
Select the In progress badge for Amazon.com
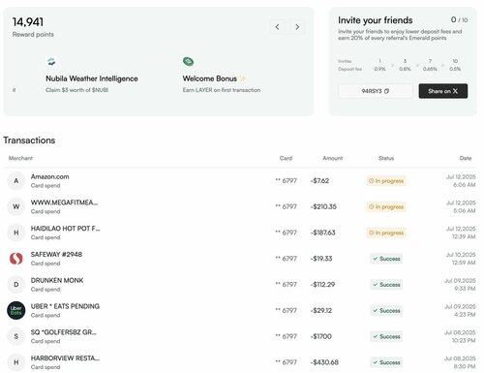(386, 181)
